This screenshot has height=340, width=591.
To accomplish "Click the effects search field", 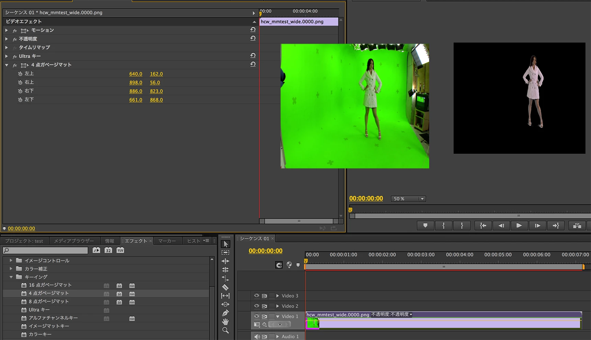I will pos(45,250).
